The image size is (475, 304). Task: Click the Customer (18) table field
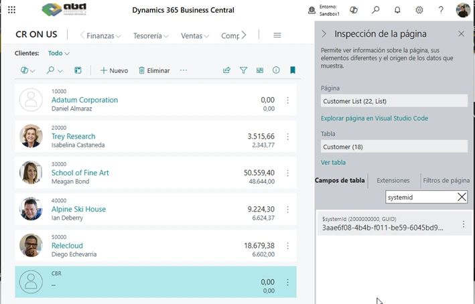click(x=394, y=147)
